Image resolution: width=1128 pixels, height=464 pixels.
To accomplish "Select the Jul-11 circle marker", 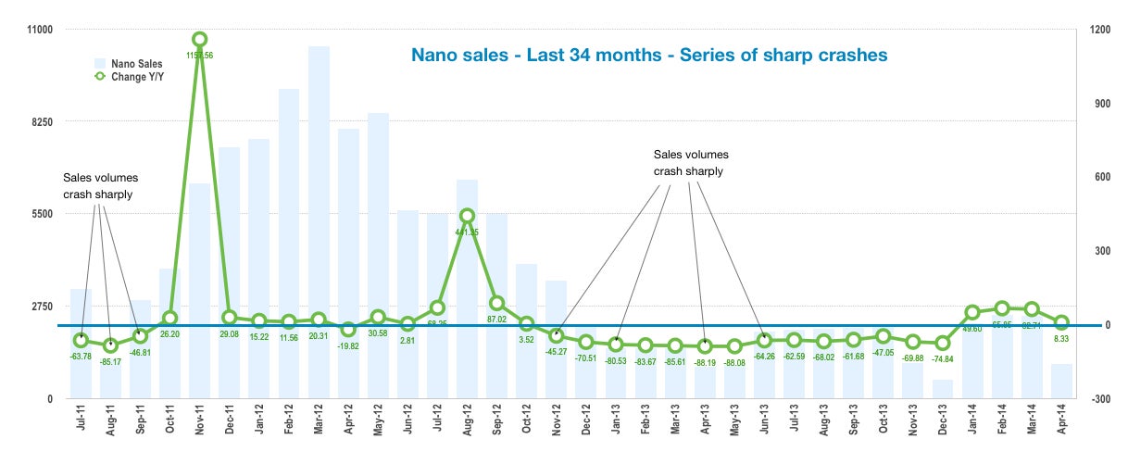I will [81, 341].
